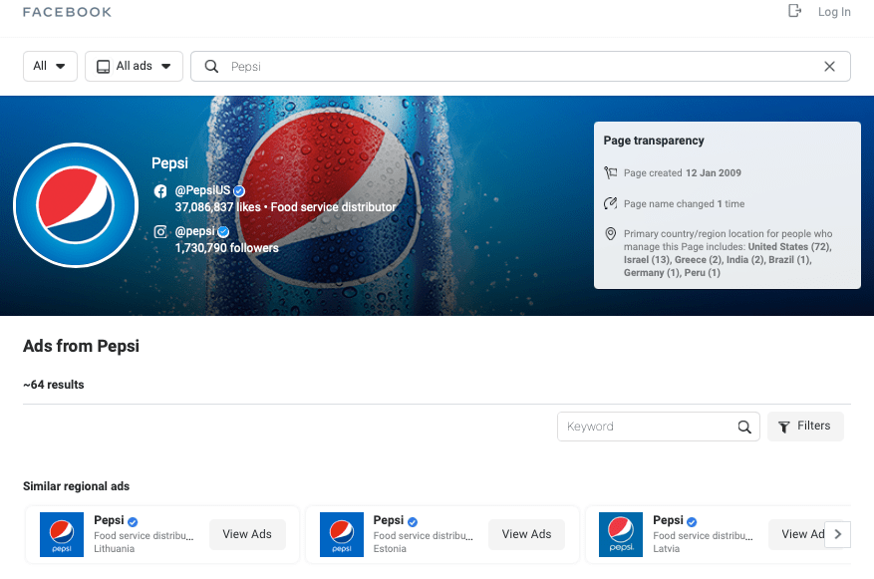Click the '37,086,837 likes' text
This screenshot has height=579, width=874.
(217, 207)
